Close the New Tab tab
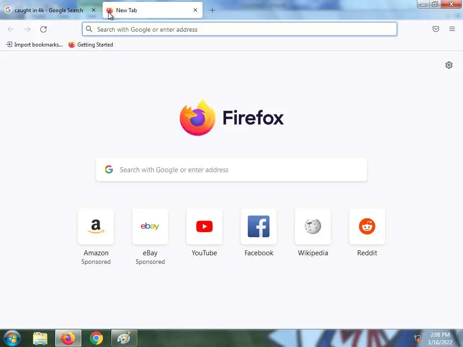The image size is (463, 347). click(195, 10)
